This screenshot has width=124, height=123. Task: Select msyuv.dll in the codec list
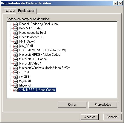[x=25, y=81]
